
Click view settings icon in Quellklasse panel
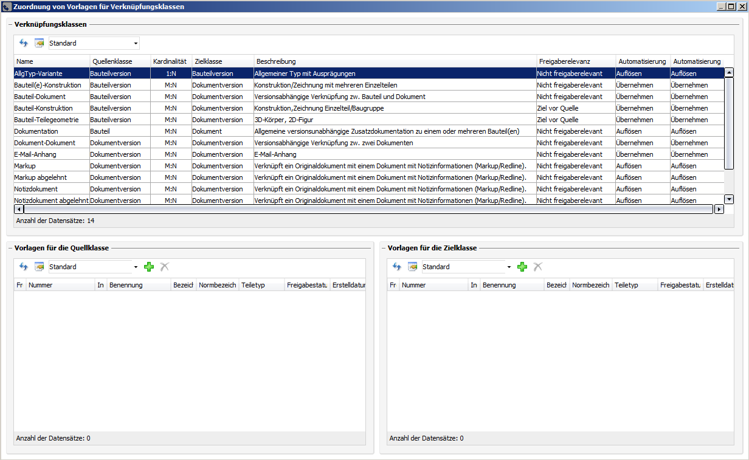[x=39, y=267]
